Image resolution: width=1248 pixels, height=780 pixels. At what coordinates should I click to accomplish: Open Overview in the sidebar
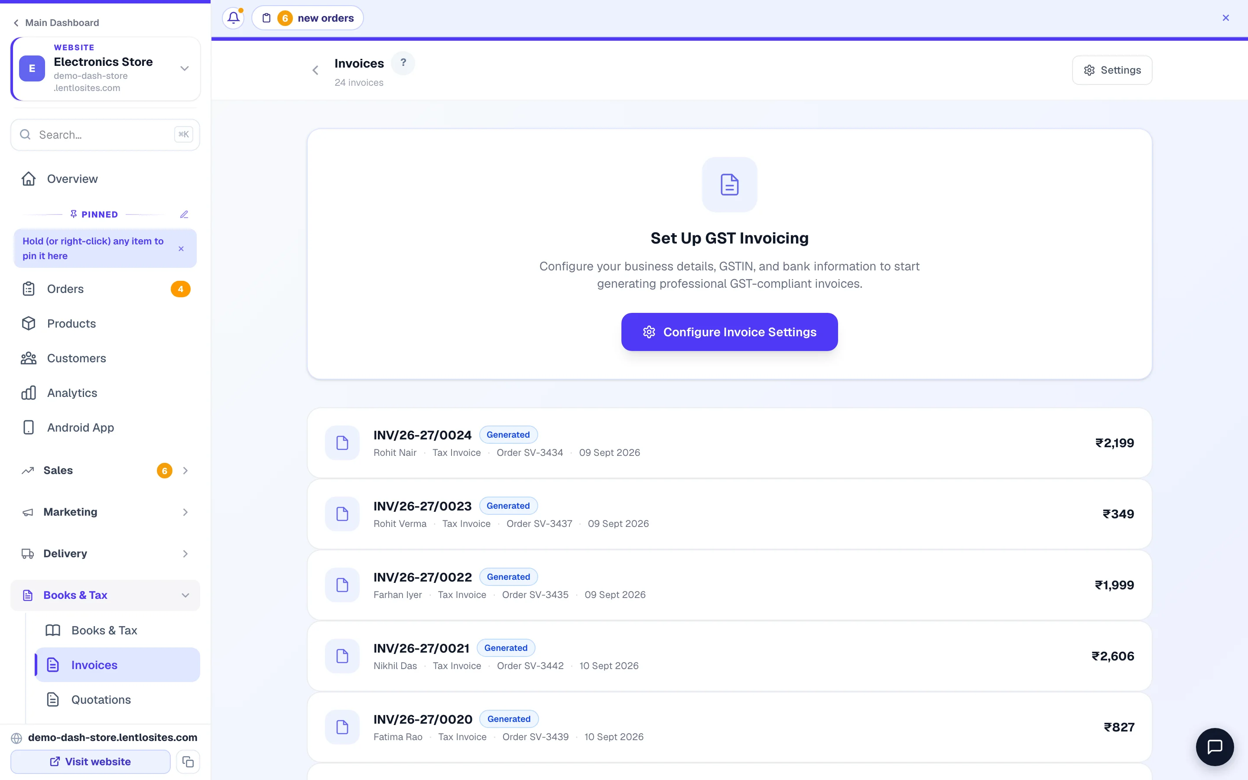pyautogui.click(x=105, y=179)
